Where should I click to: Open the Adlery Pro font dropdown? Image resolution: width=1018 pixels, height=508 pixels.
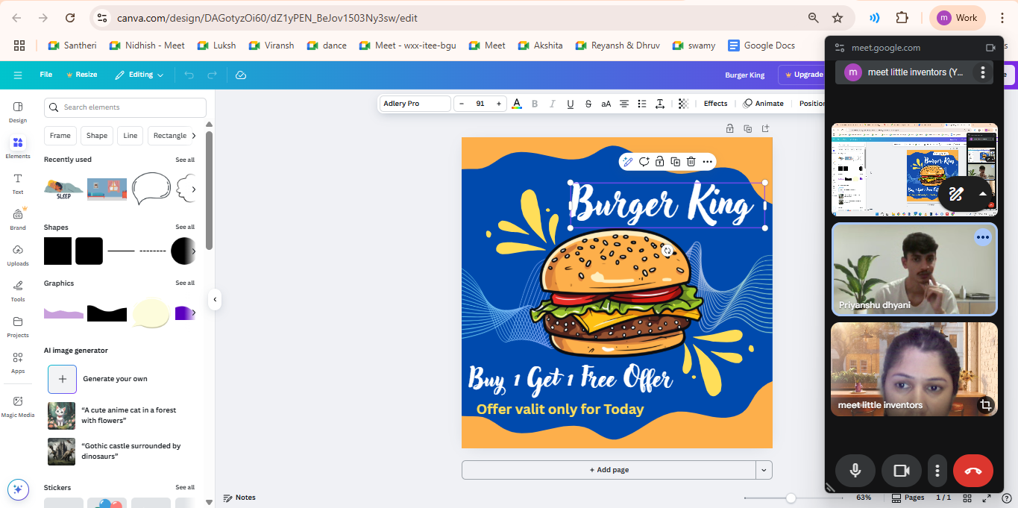[x=415, y=104]
